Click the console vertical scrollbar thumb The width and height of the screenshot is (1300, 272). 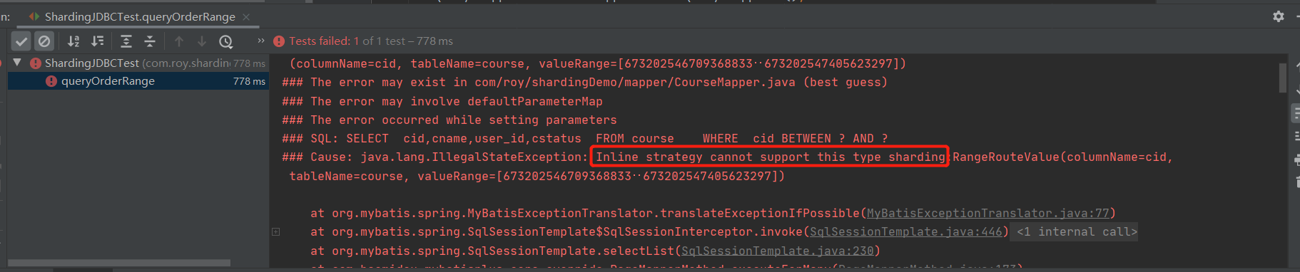pyautogui.click(x=1282, y=78)
